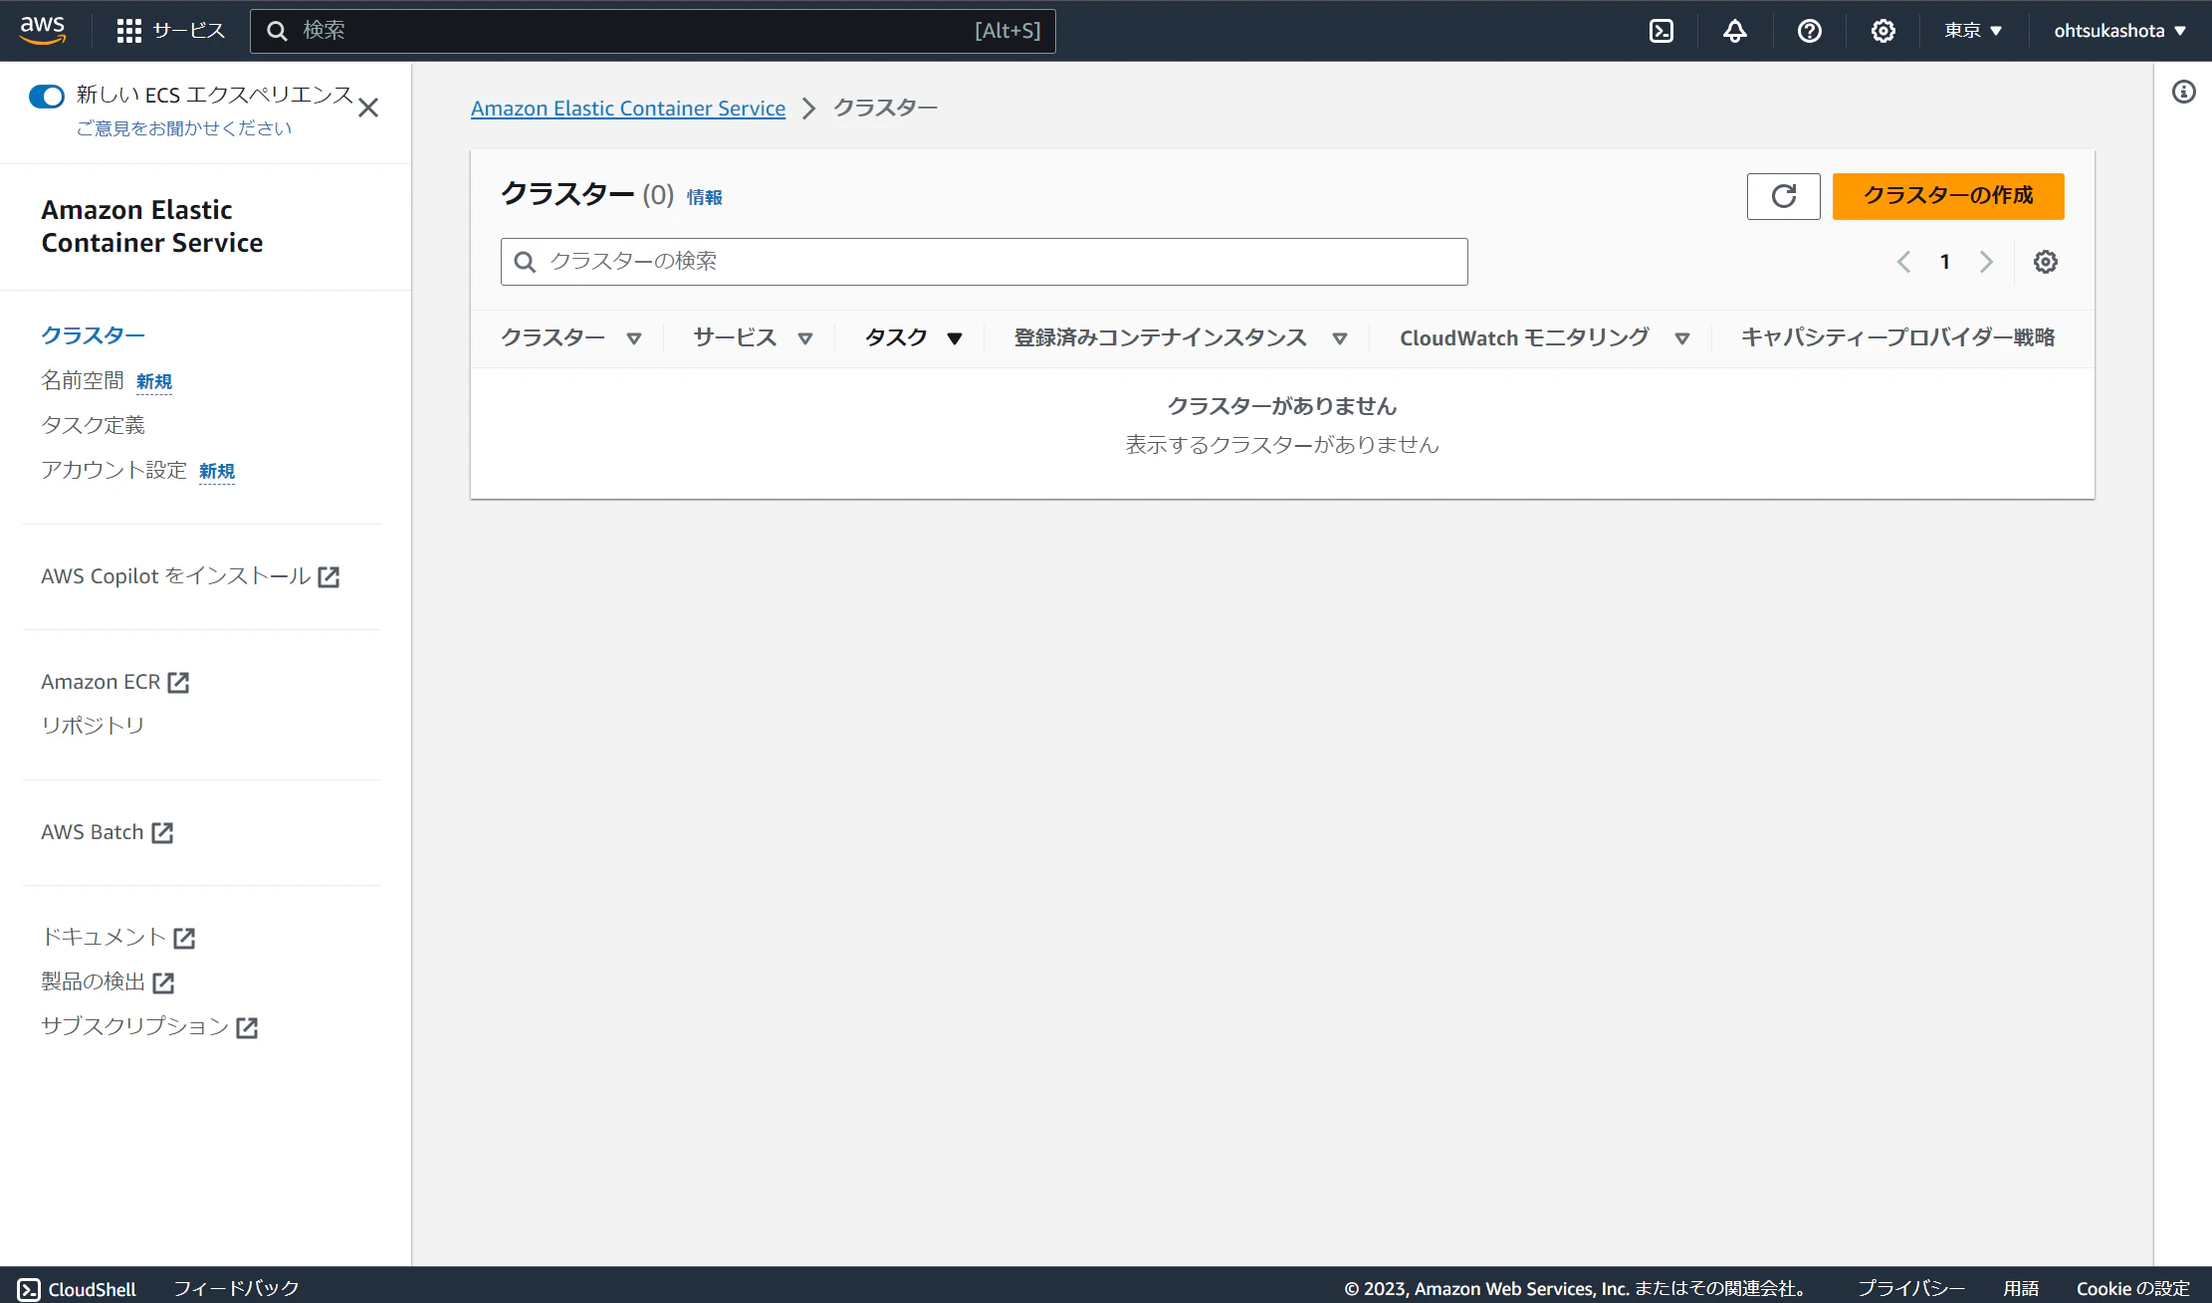The width and height of the screenshot is (2212, 1303).
Task: Click external link icon beside AWS Batch
Action: [162, 833]
